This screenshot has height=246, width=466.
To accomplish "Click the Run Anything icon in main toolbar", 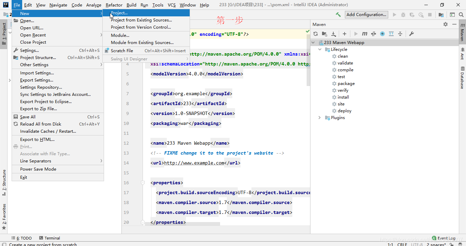I will (x=452, y=15).
